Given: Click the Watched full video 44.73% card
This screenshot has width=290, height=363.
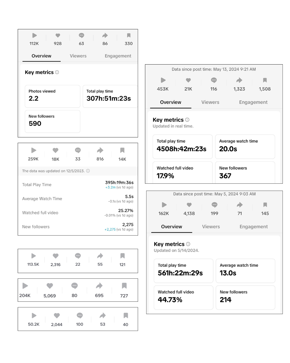Looking at the screenshot, I should pyautogui.click(x=183, y=297).
